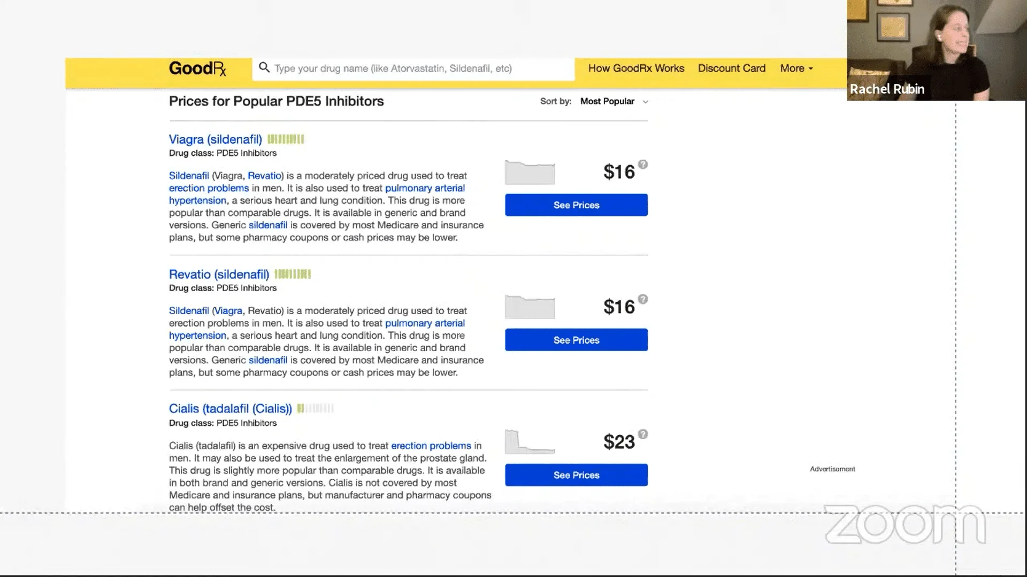Click Revatio popularity bar indicator
1027x577 pixels.
coord(293,274)
